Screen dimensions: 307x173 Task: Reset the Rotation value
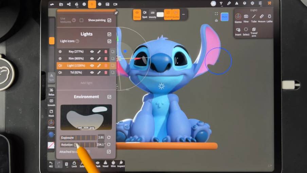(109, 144)
